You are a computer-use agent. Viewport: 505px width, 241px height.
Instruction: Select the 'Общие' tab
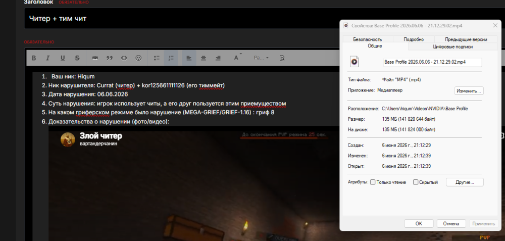[x=375, y=46]
